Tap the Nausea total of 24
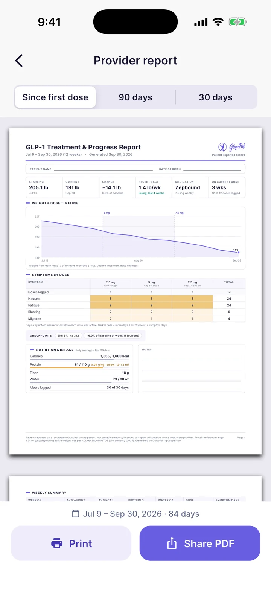 tap(229, 298)
